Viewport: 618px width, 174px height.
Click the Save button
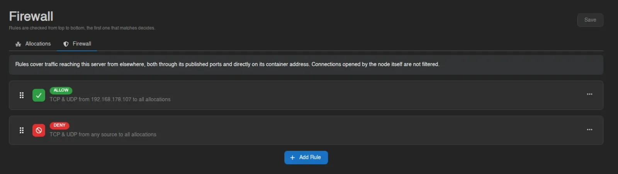pos(590,20)
